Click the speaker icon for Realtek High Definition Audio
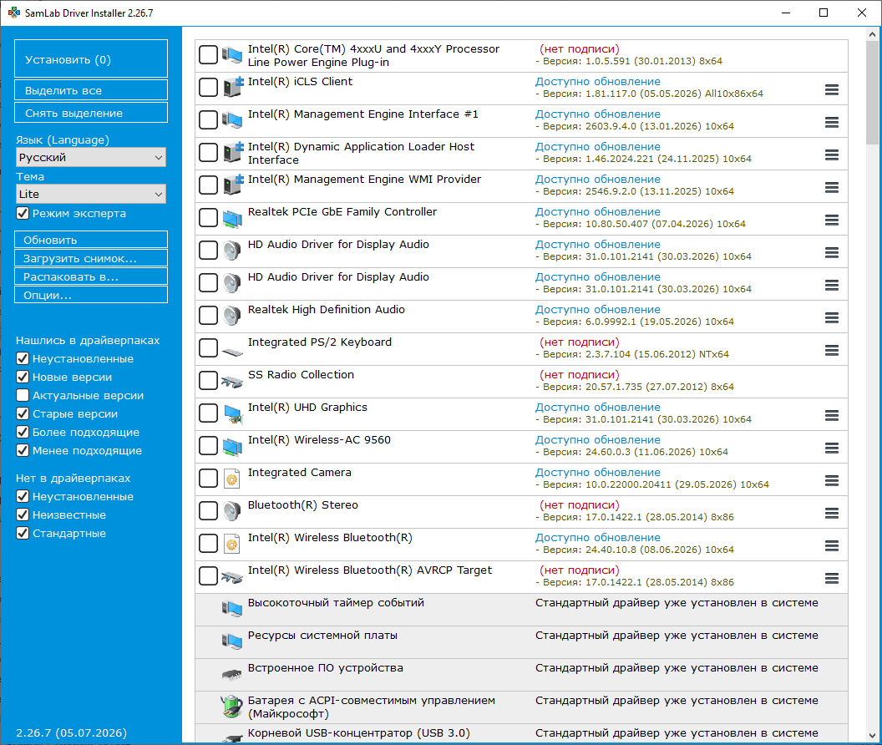This screenshot has height=745, width=882. pyautogui.click(x=232, y=316)
